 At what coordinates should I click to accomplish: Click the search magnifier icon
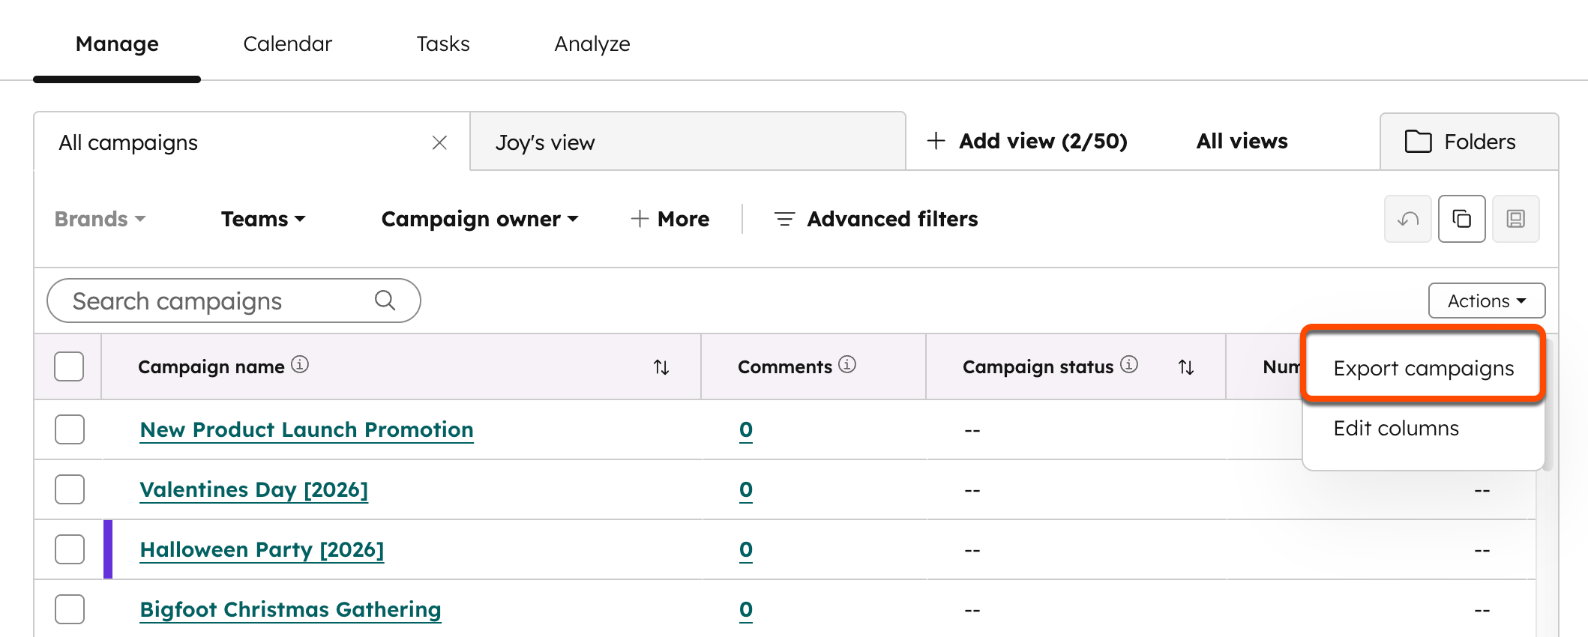[385, 301]
